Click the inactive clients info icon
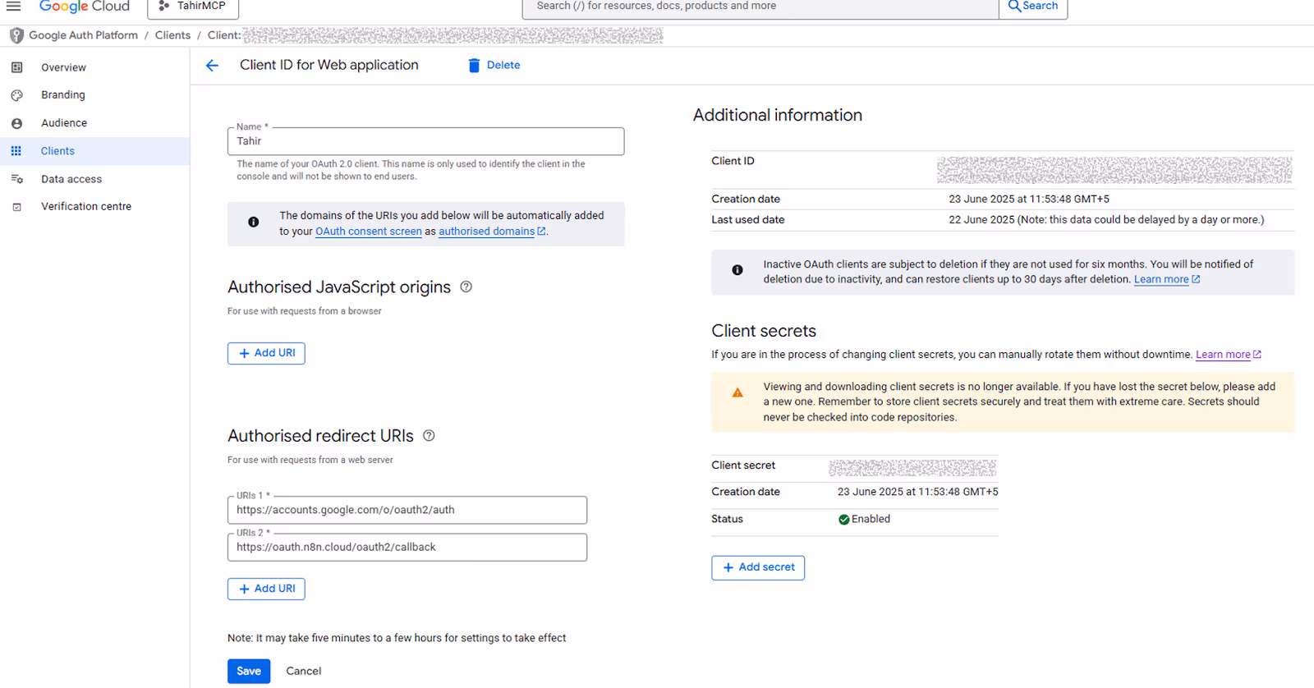The width and height of the screenshot is (1314, 688). (737, 270)
